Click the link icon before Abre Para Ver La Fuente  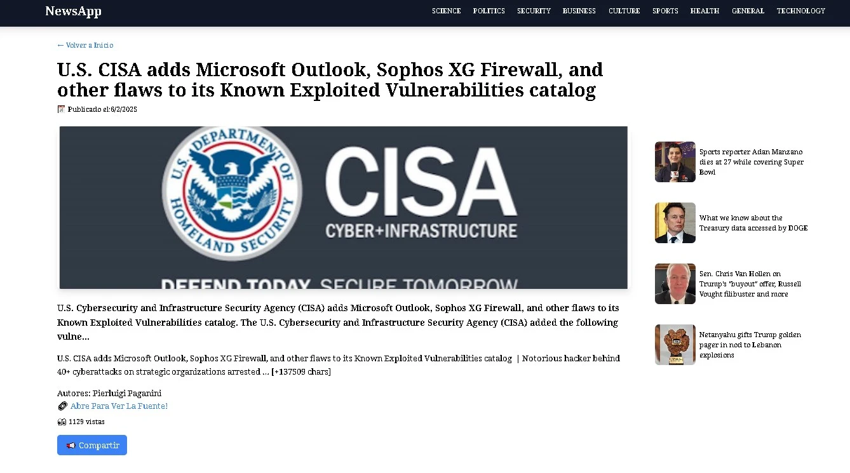62,406
